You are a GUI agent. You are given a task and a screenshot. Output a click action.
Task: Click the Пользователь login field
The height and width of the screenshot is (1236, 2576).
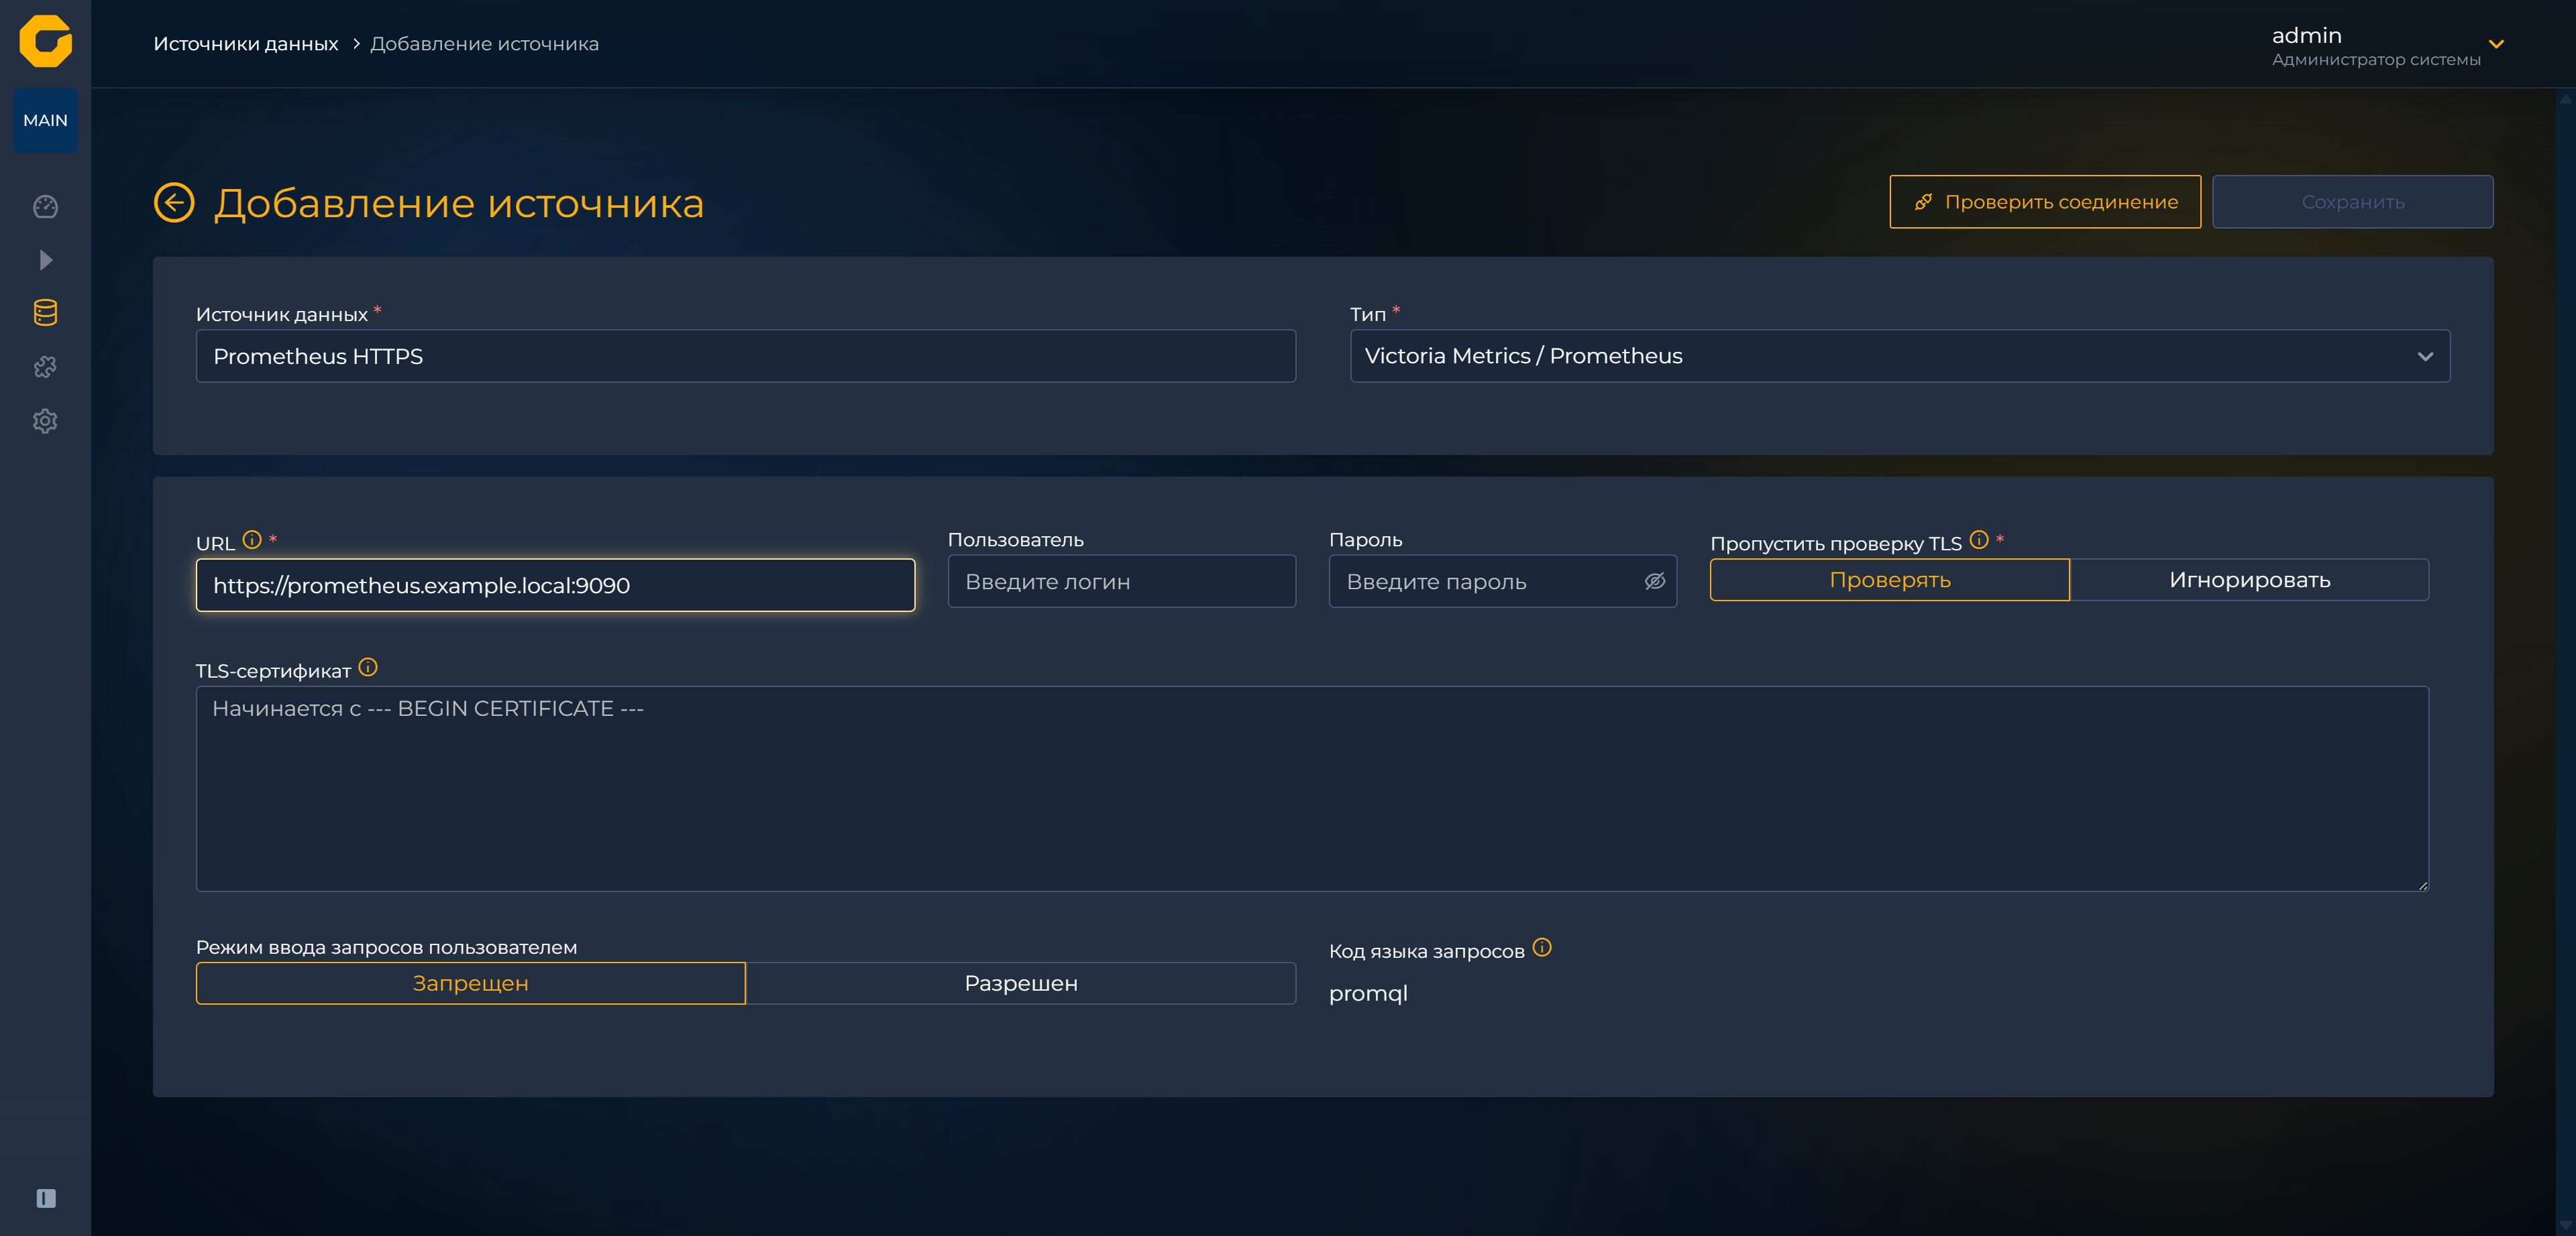click(1121, 580)
